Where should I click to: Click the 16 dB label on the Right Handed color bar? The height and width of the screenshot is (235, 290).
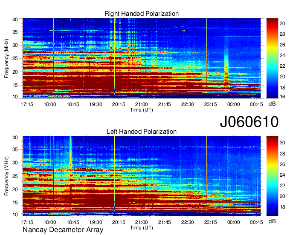(282, 97)
